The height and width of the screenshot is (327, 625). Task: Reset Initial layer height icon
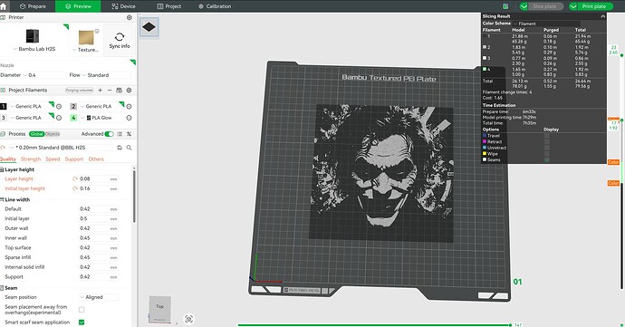point(74,188)
